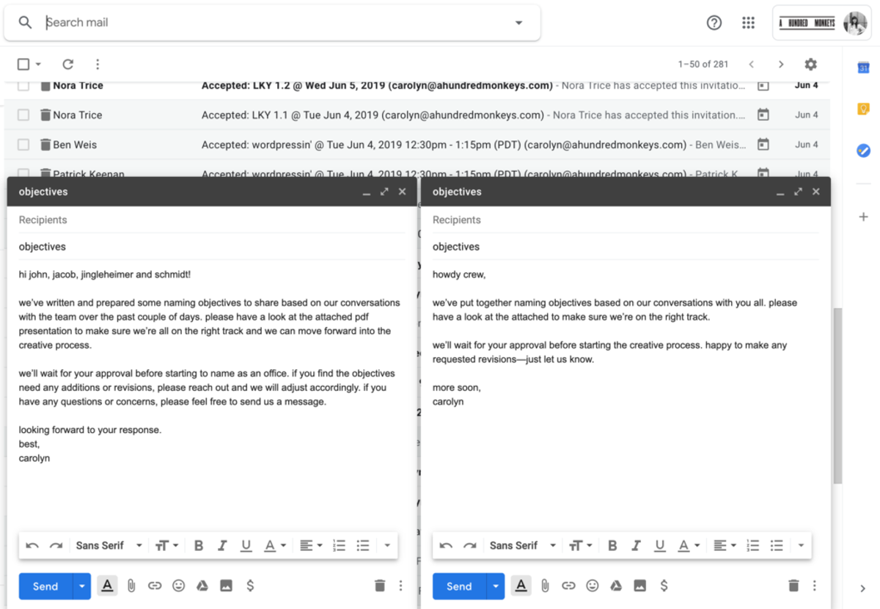The height and width of the screenshot is (609, 880).
Task: Show search options dropdown arrow
Action: tap(518, 23)
